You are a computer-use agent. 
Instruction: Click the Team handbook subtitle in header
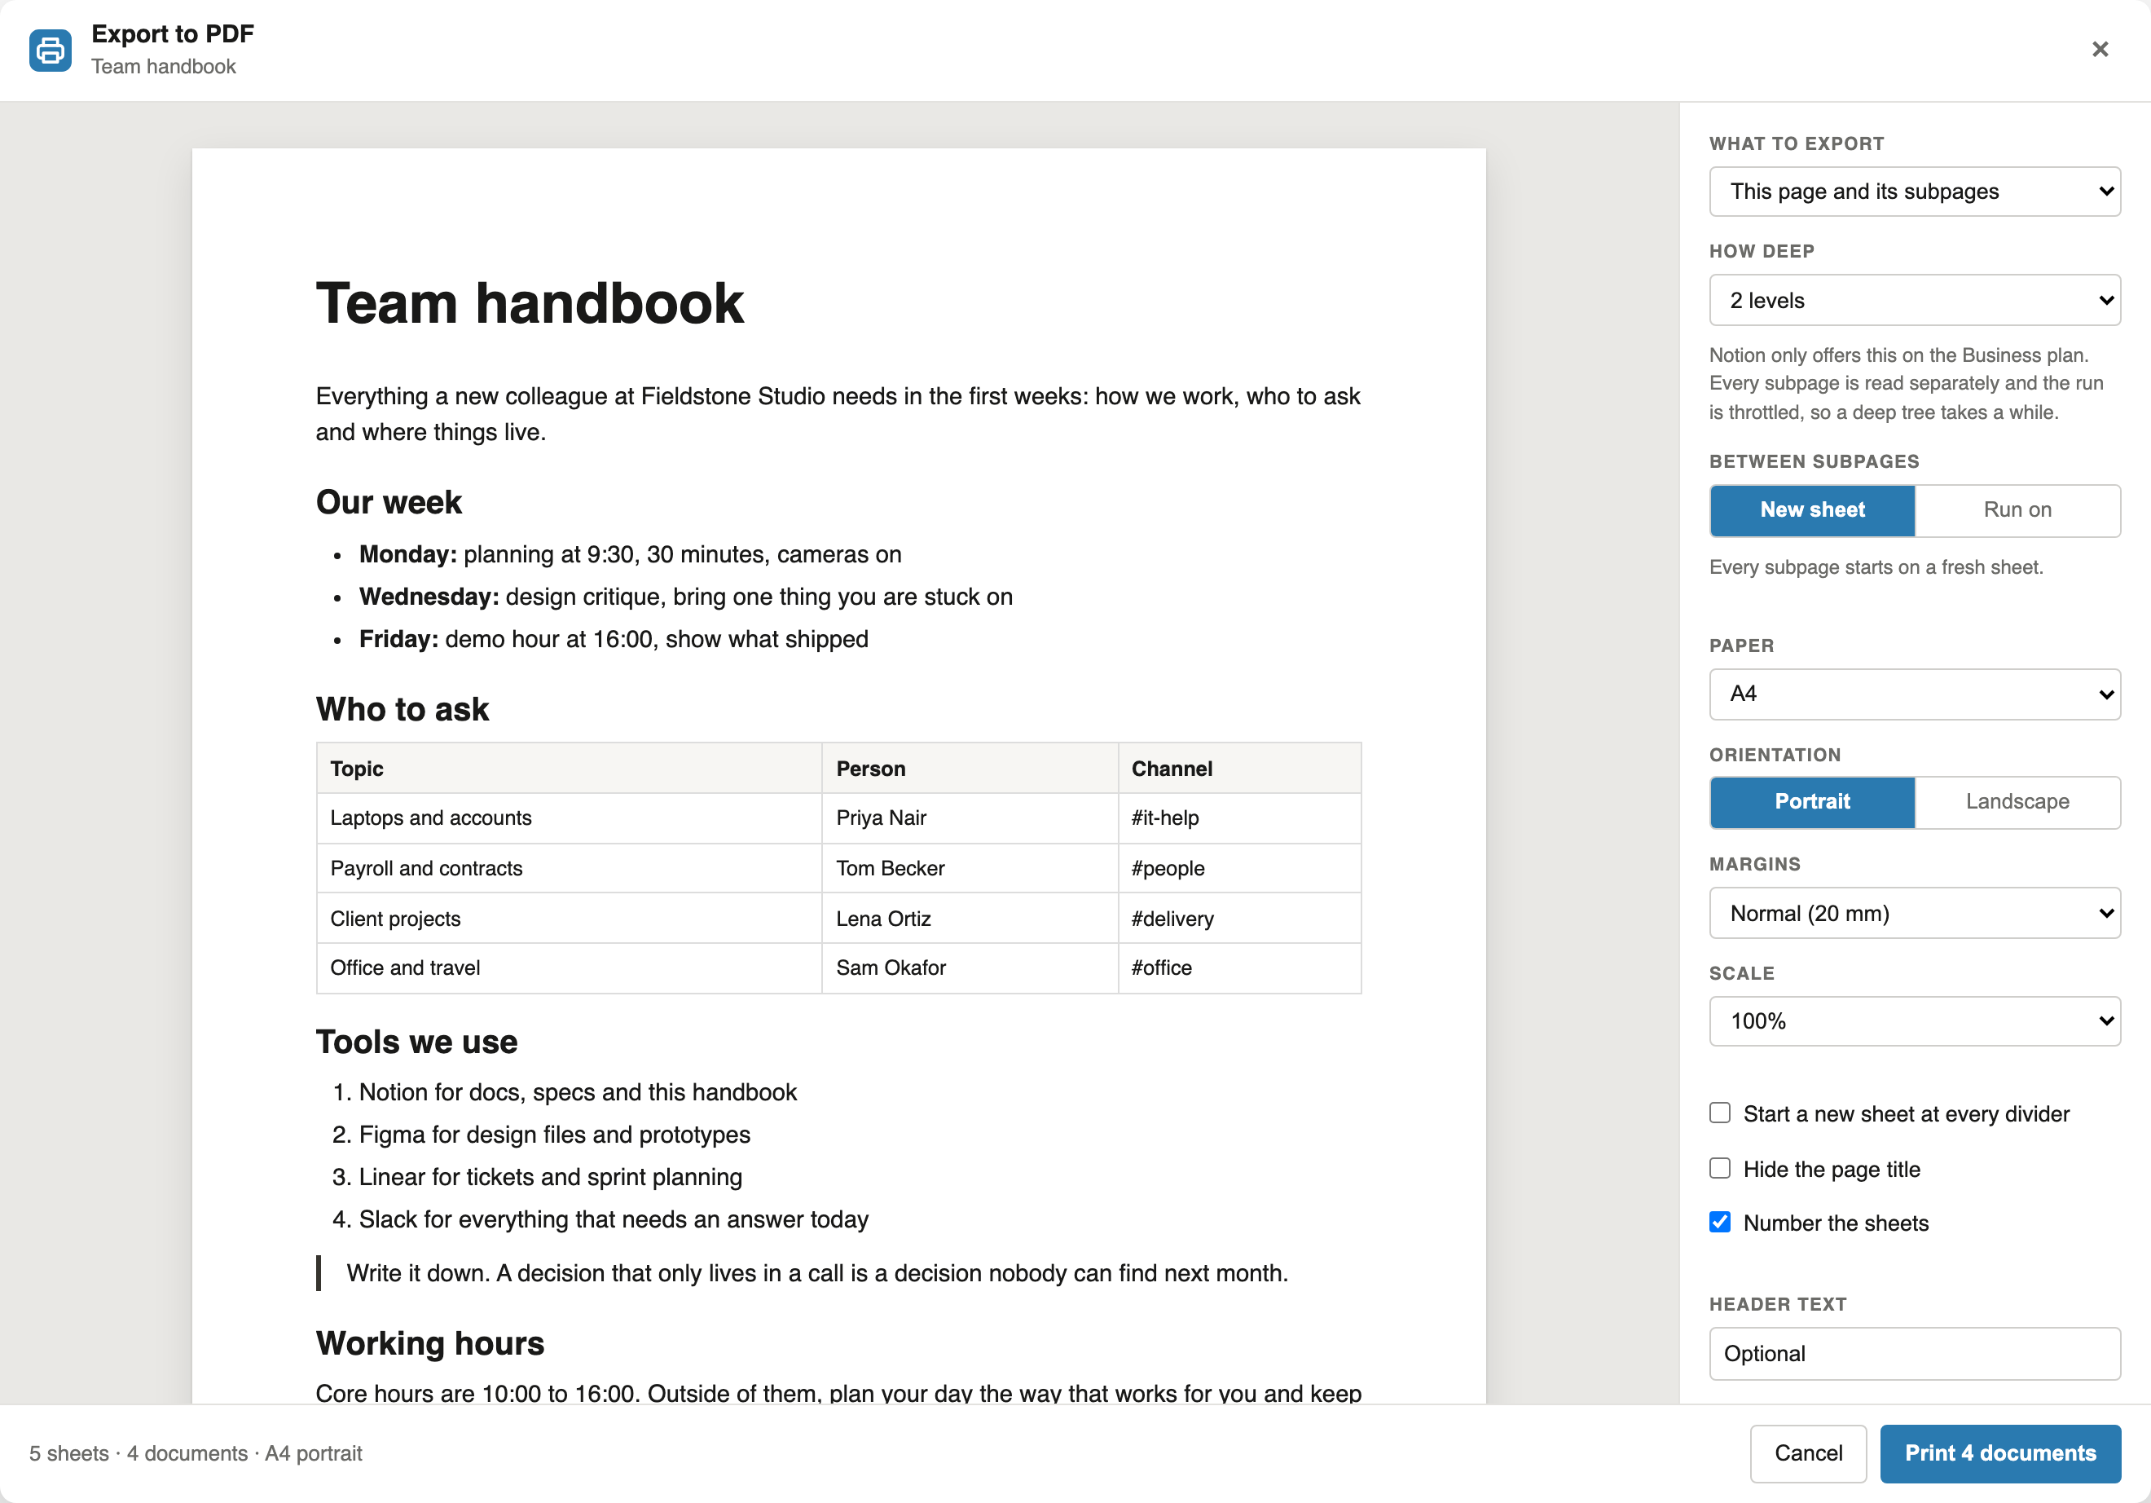(x=163, y=67)
